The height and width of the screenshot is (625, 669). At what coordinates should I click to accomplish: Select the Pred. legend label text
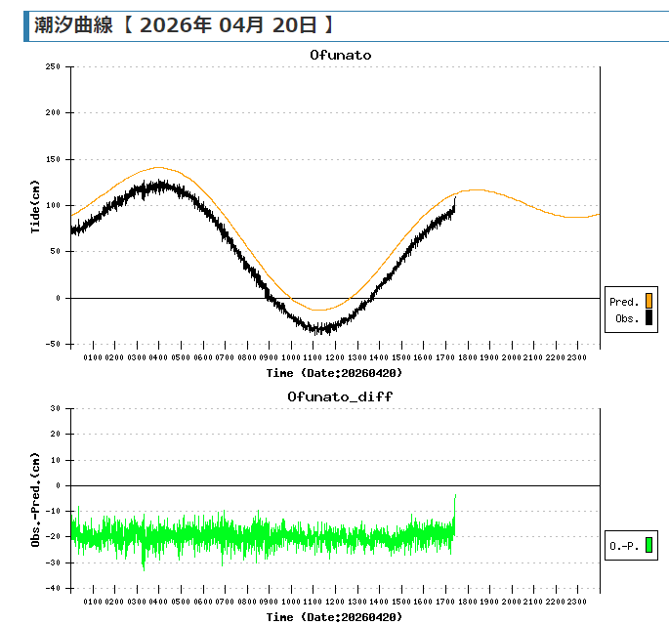(x=624, y=302)
